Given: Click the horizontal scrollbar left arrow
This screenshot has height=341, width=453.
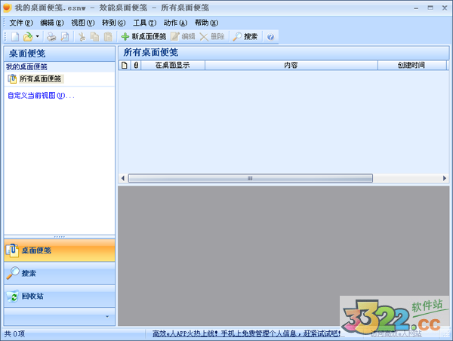Looking at the screenshot, I should (123, 178).
